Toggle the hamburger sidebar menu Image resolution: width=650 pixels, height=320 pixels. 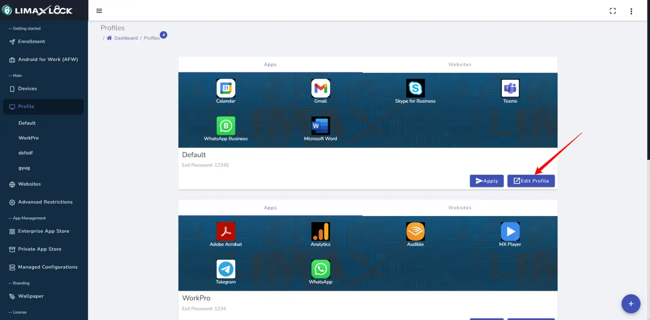click(x=99, y=11)
